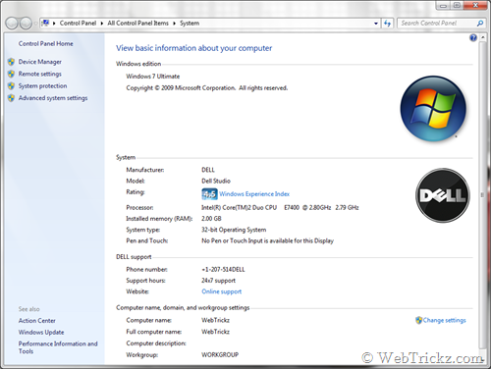Click System breadcrumb segment
491x369 pixels.
(190, 24)
